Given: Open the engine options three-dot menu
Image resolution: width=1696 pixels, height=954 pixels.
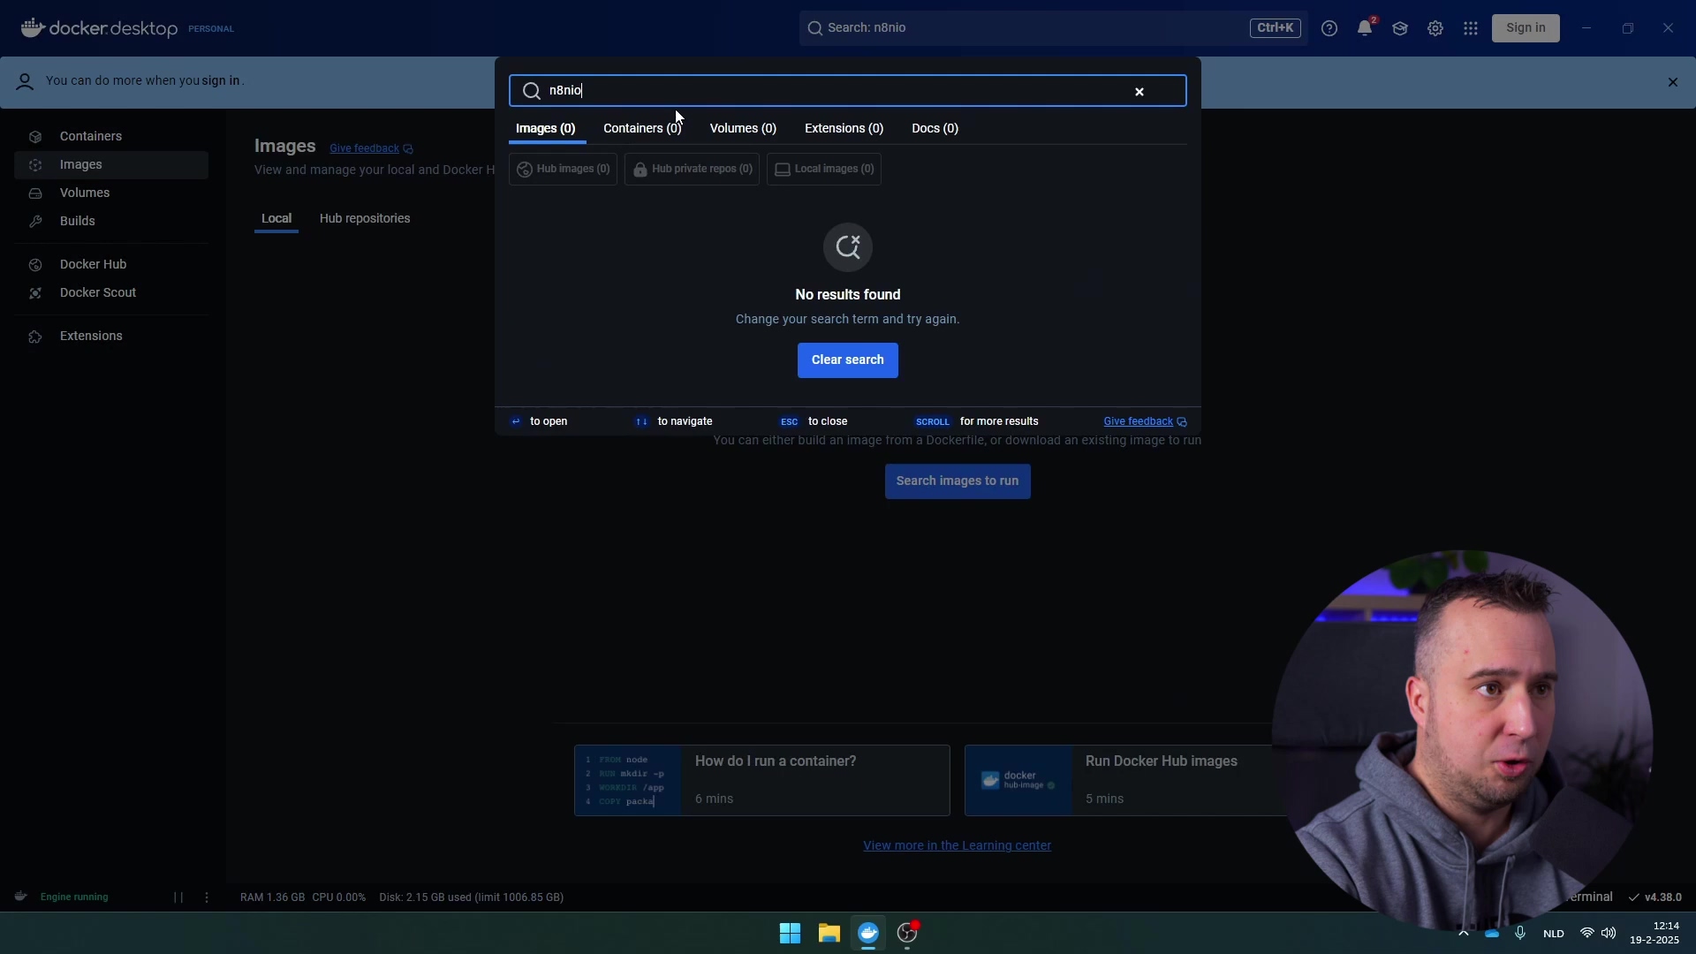Looking at the screenshot, I should (207, 897).
